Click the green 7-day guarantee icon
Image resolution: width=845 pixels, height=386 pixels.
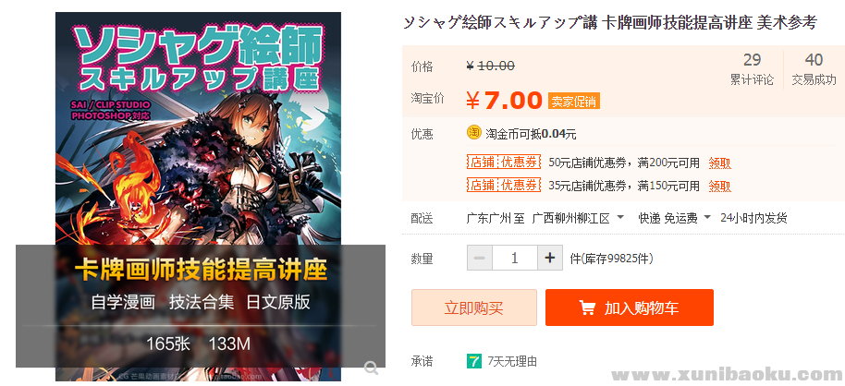[473, 361]
